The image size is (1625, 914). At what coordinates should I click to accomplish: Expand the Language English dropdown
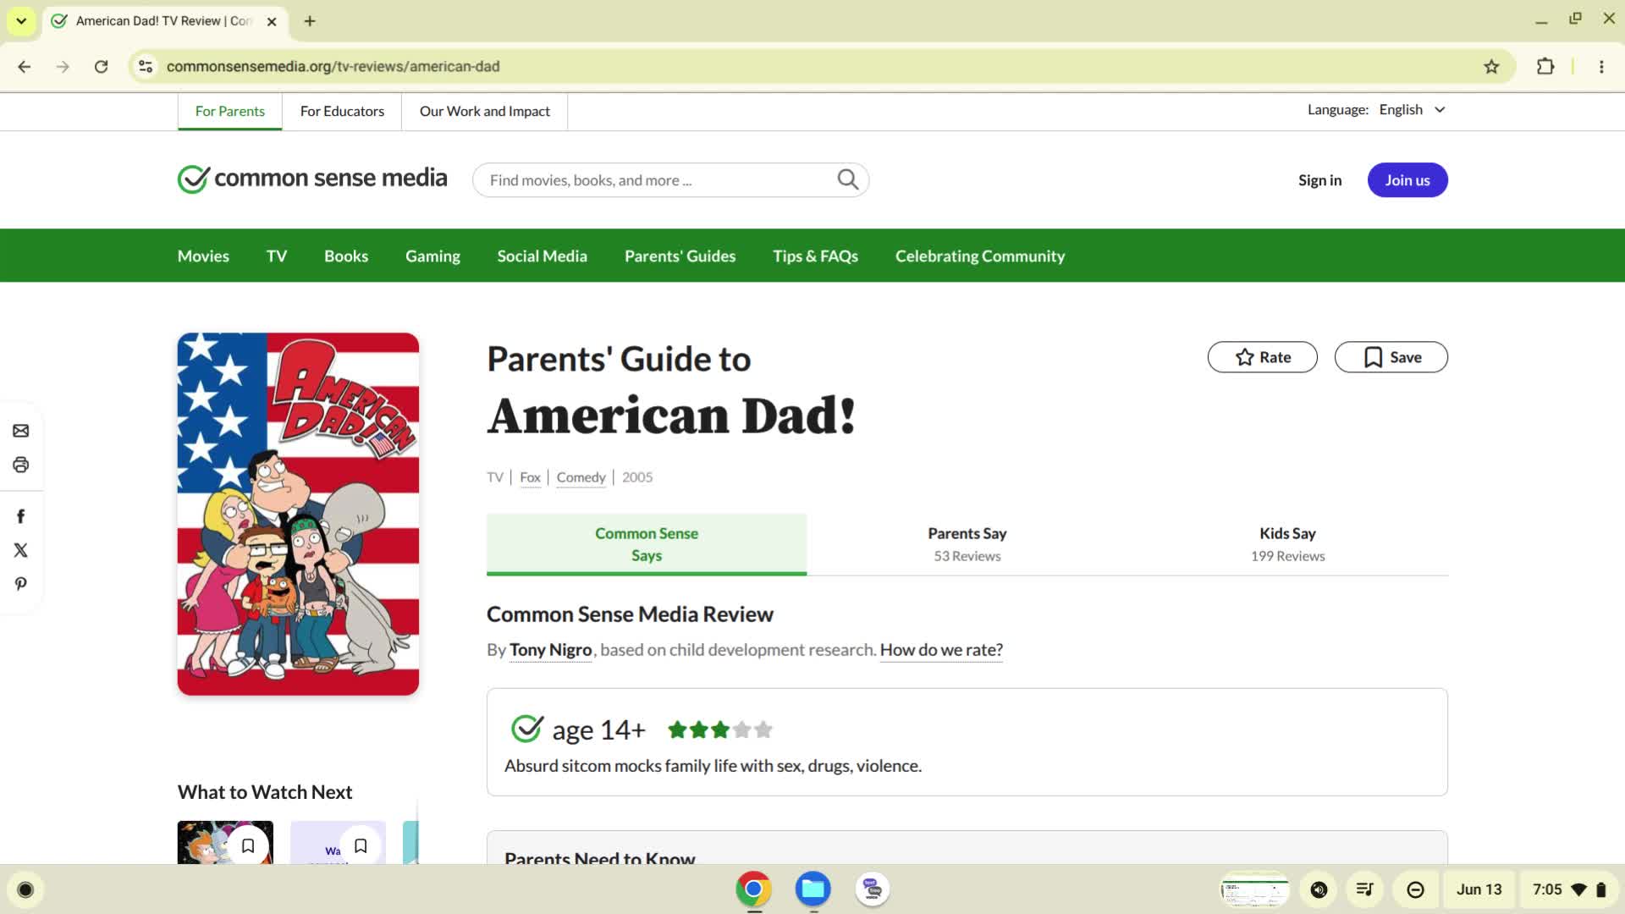(x=1412, y=110)
